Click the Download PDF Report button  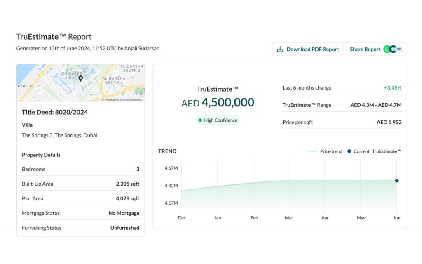307,49
